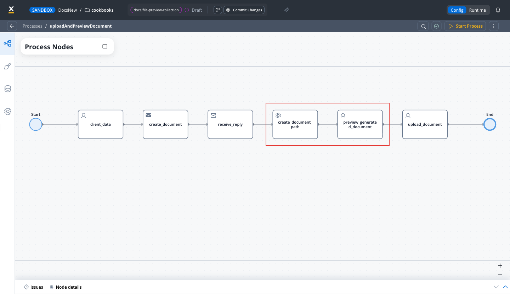
Task: Click the validation checkmark icon
Action: tap(437, 26)
